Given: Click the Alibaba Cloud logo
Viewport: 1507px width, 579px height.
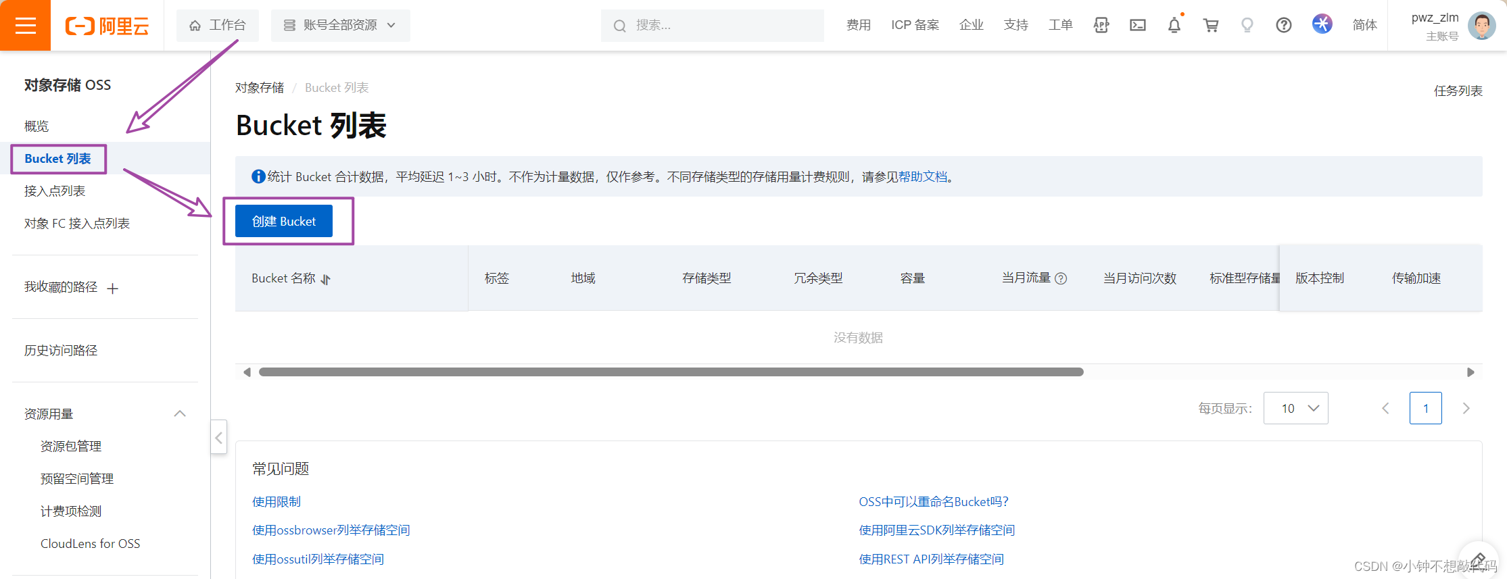Looking at the screenshot, I should tap(107, 26).
